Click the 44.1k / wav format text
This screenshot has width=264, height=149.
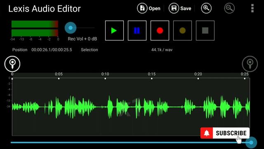[162, 50]
